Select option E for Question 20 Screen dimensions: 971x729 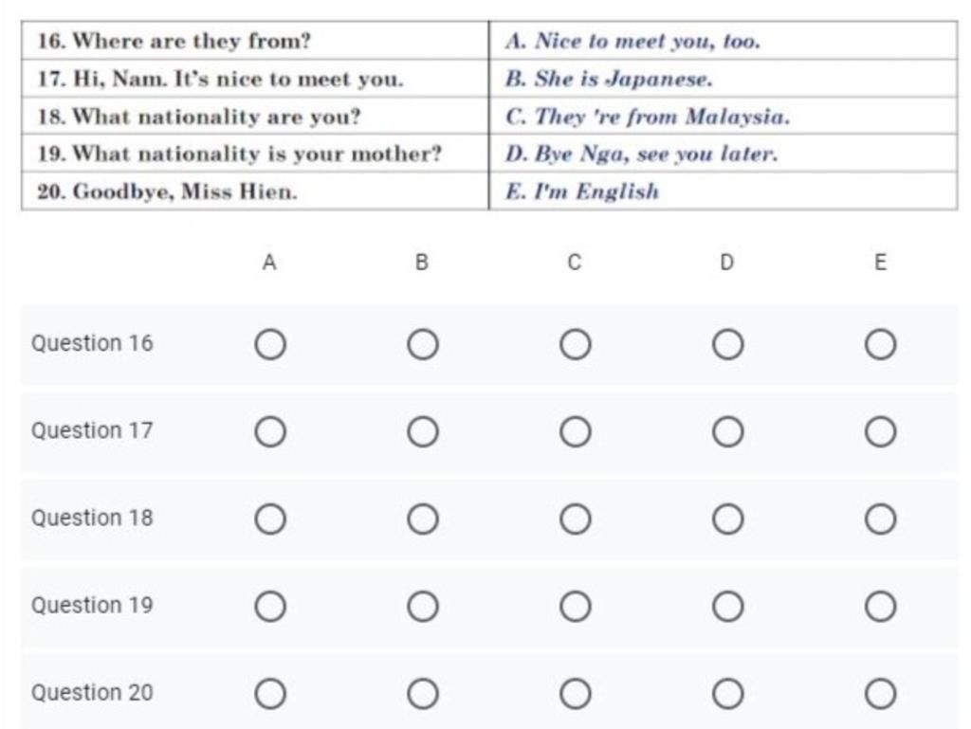point(880,694)
